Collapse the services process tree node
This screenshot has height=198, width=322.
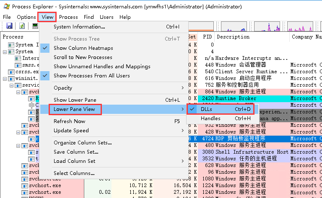click(11, 86)
